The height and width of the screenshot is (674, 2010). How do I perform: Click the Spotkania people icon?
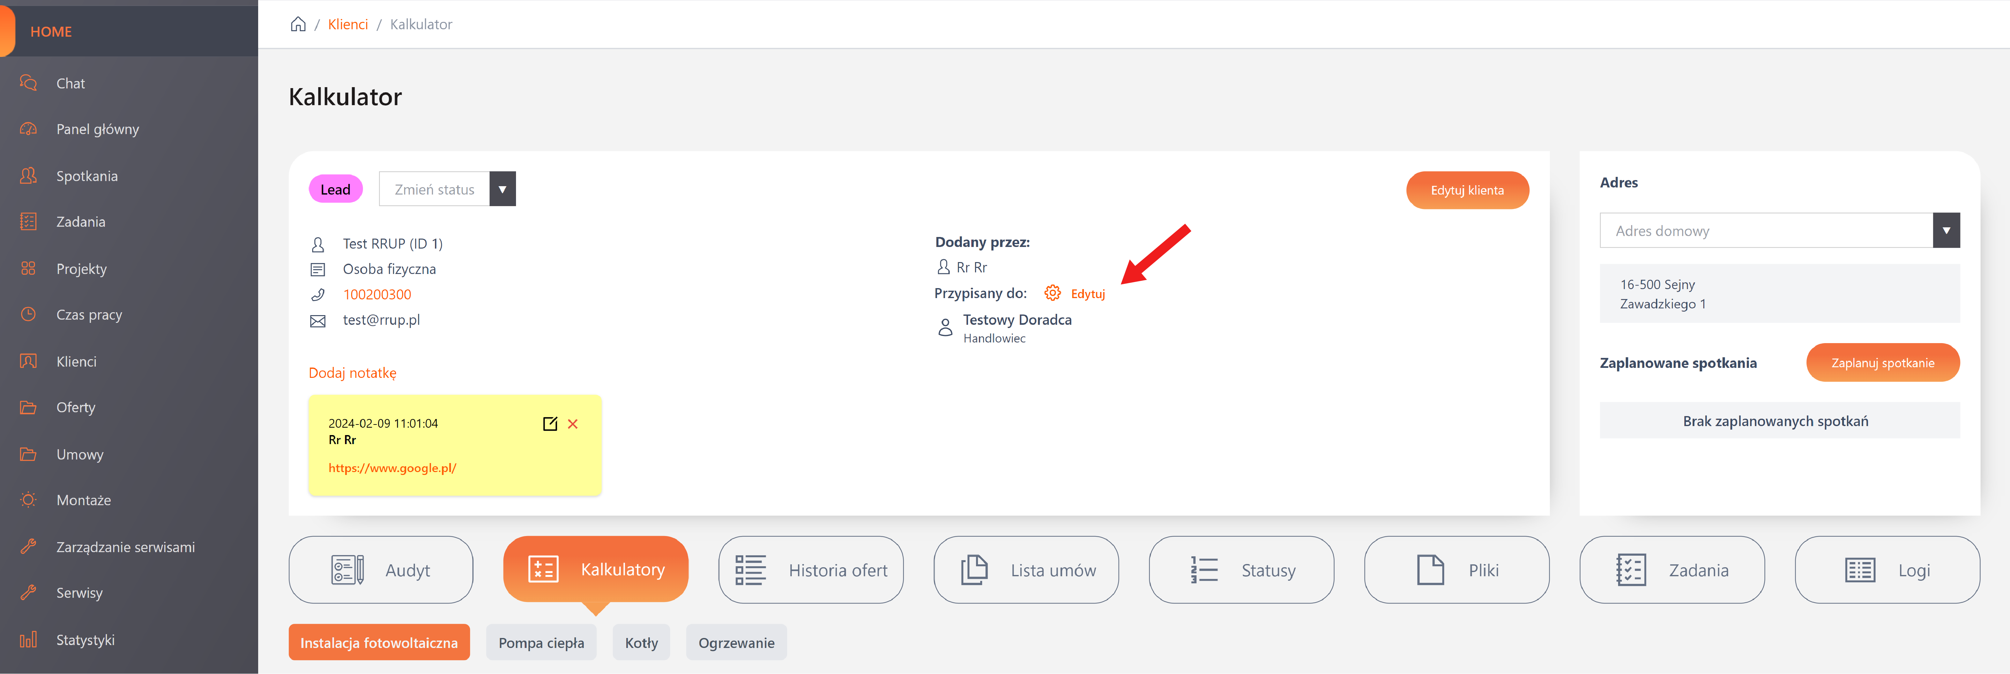(x=28, y=176)
